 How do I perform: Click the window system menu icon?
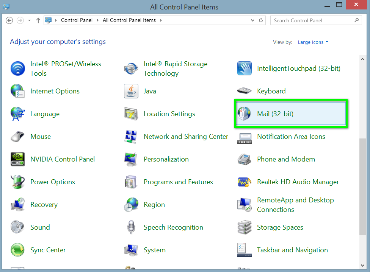click(6, 6)
